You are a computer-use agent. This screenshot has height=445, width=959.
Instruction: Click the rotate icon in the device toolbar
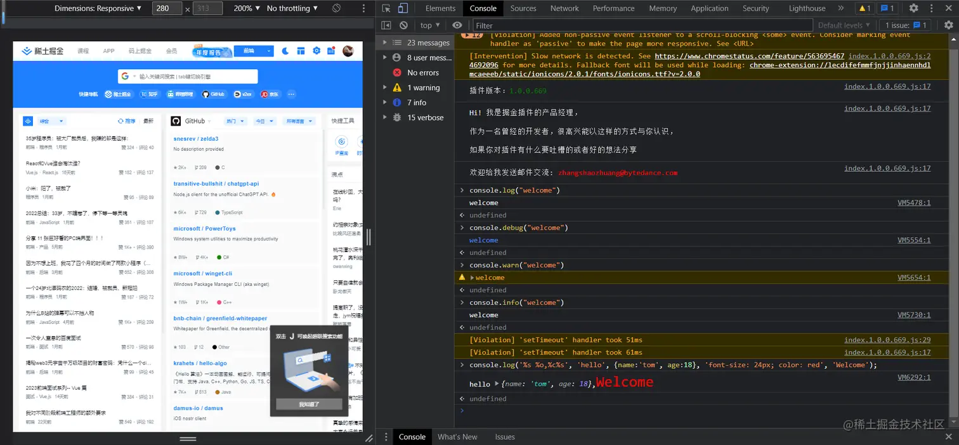coord(337,8)
